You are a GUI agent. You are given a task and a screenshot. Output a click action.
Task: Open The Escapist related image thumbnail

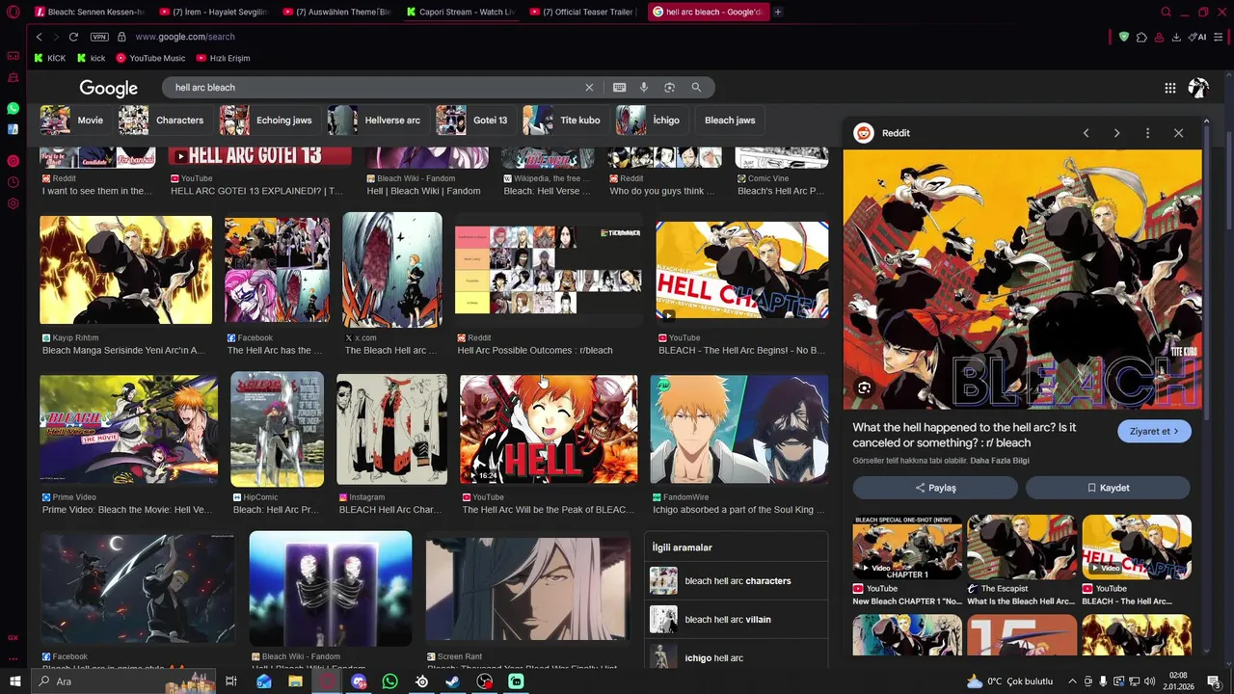1022,547
